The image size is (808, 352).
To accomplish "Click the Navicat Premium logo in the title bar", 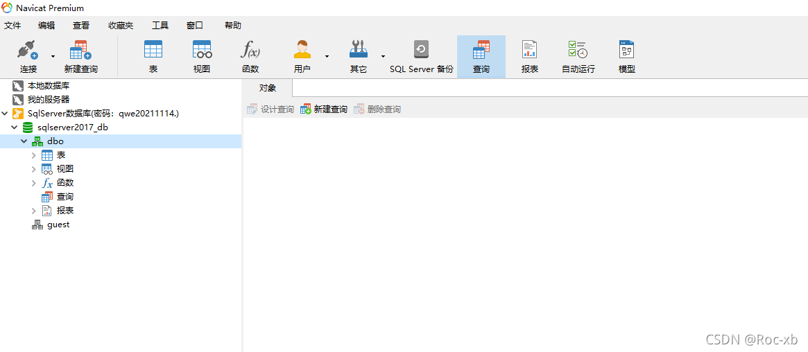I will (x=7, y=8).
